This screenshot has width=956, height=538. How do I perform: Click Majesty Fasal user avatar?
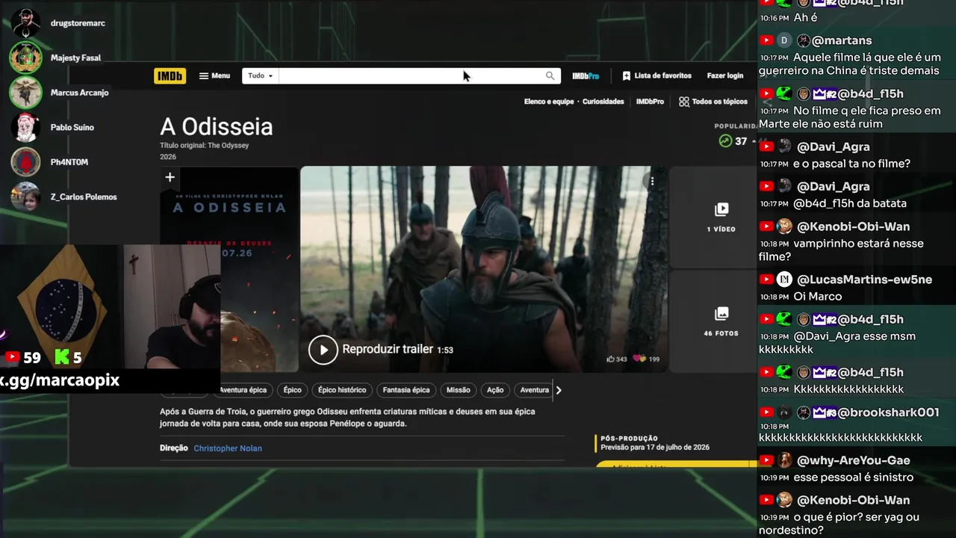click(25, 58)
